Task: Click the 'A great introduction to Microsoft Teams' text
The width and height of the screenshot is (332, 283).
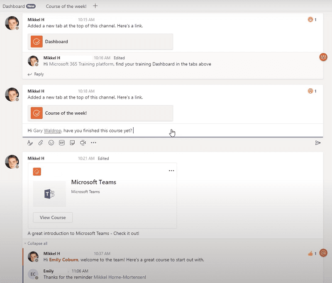Action: pos(83,233)
